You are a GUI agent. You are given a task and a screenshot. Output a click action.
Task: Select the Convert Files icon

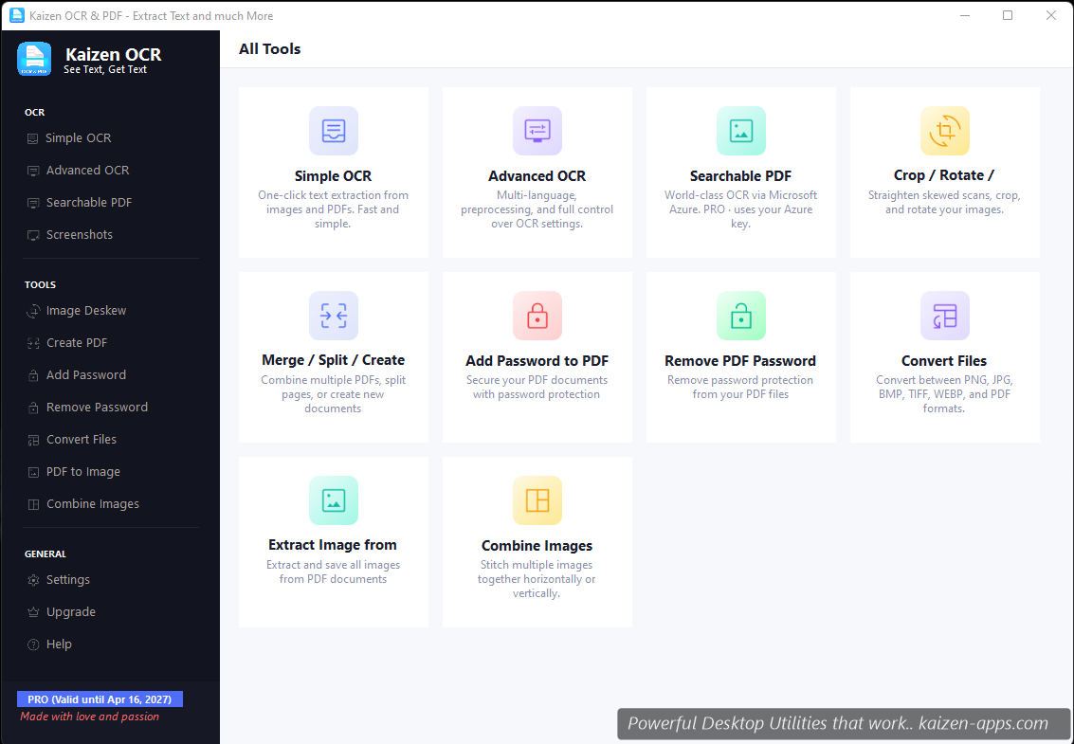click(x=944, y=316)
